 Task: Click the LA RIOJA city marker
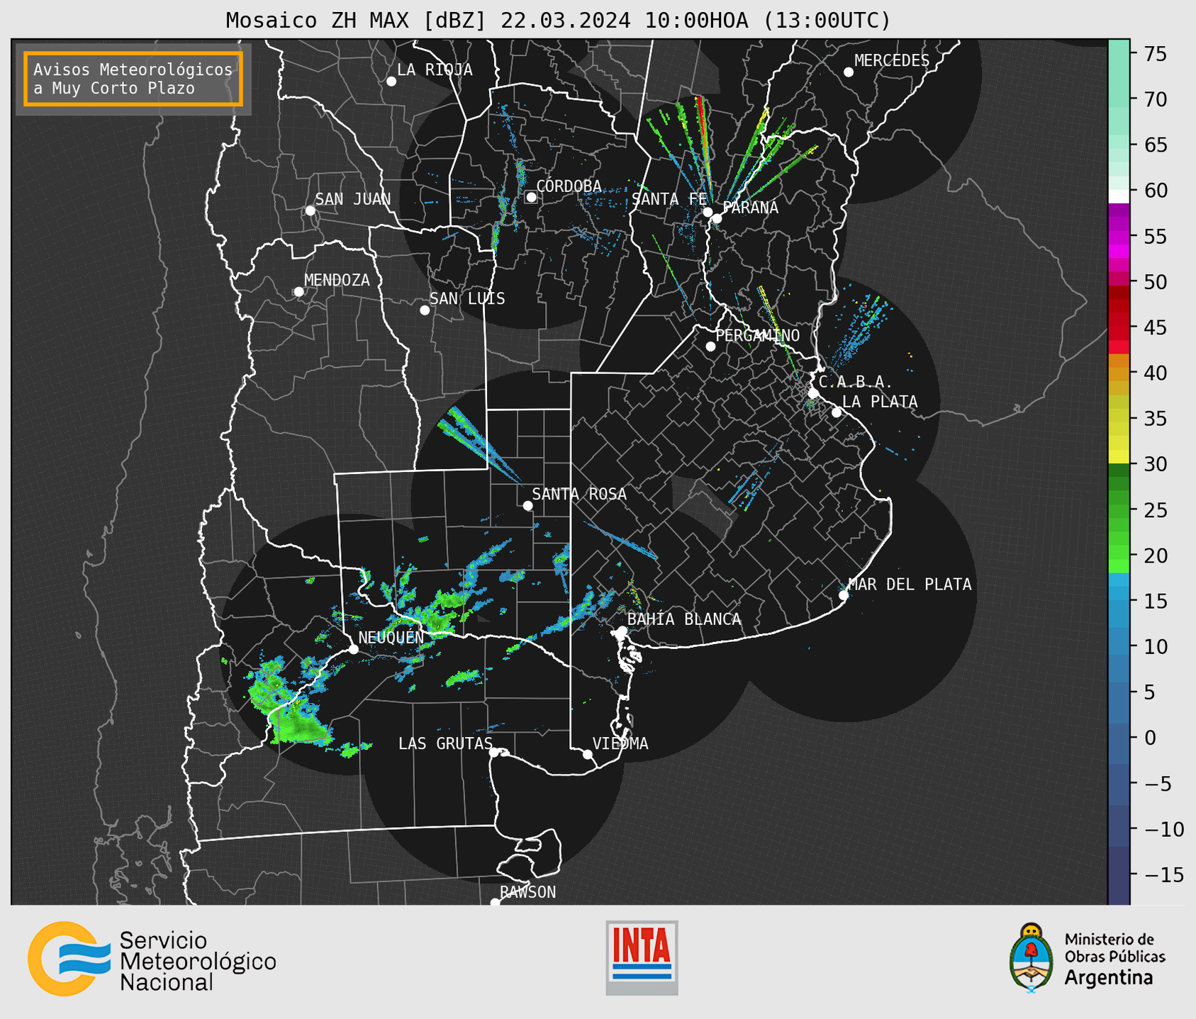coord(391,81)
